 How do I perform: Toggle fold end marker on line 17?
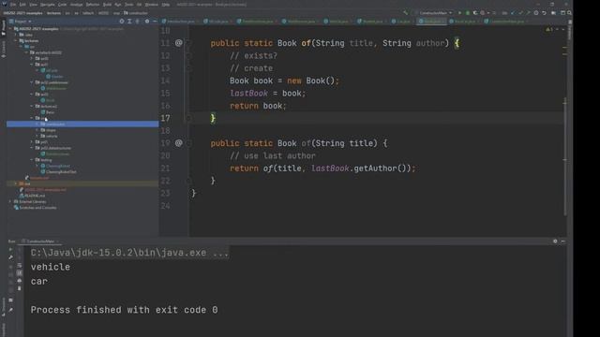188,118
